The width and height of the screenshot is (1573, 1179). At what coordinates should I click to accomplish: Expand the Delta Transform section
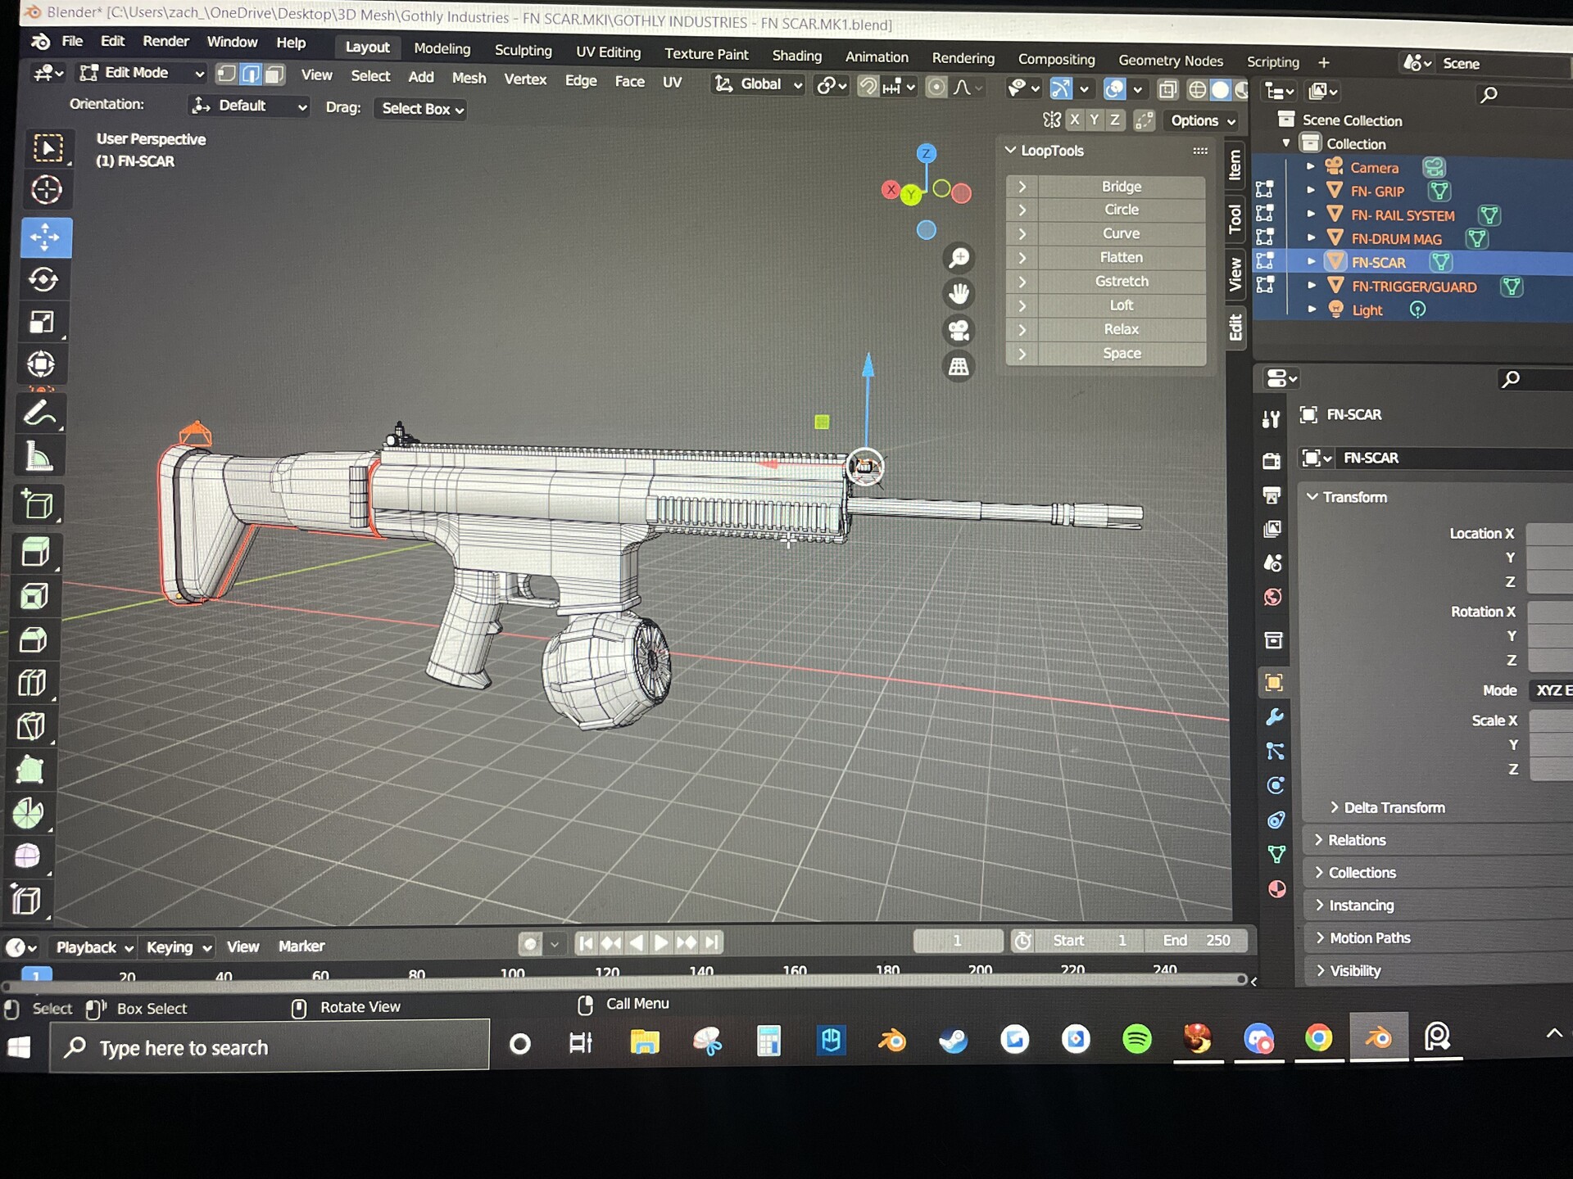(x=1393, y=807)
